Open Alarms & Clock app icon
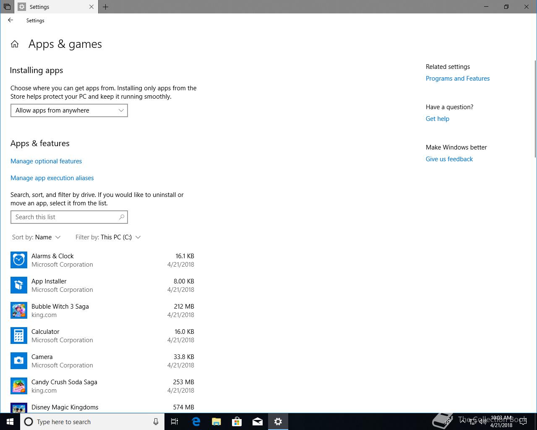The height and width of the screenshot is (430, 537). tap(19, 260)
